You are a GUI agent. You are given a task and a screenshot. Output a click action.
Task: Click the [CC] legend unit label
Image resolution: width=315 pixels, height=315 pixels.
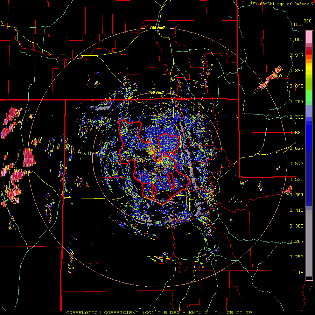[x=299, y=24]
